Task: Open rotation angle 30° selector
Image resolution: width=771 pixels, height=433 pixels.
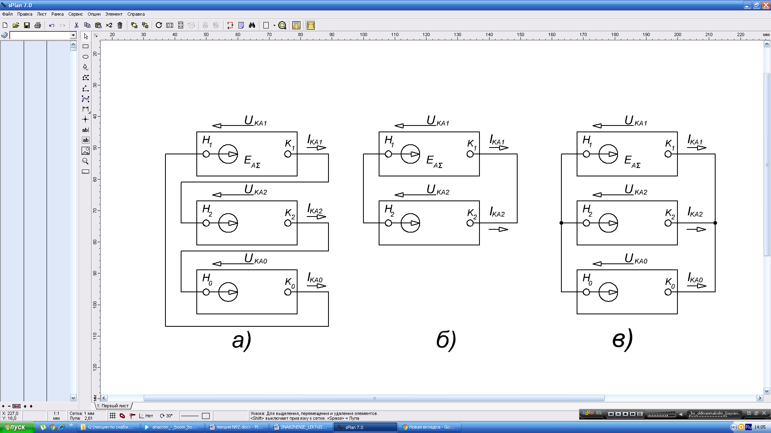Action: tap(166, 416)
